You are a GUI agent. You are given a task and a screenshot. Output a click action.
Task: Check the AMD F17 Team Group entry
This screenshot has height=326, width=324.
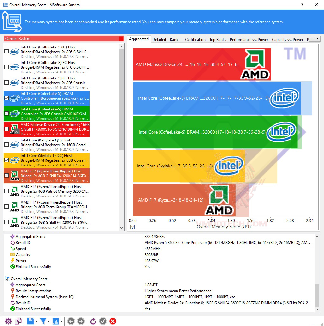click(6, 207)
